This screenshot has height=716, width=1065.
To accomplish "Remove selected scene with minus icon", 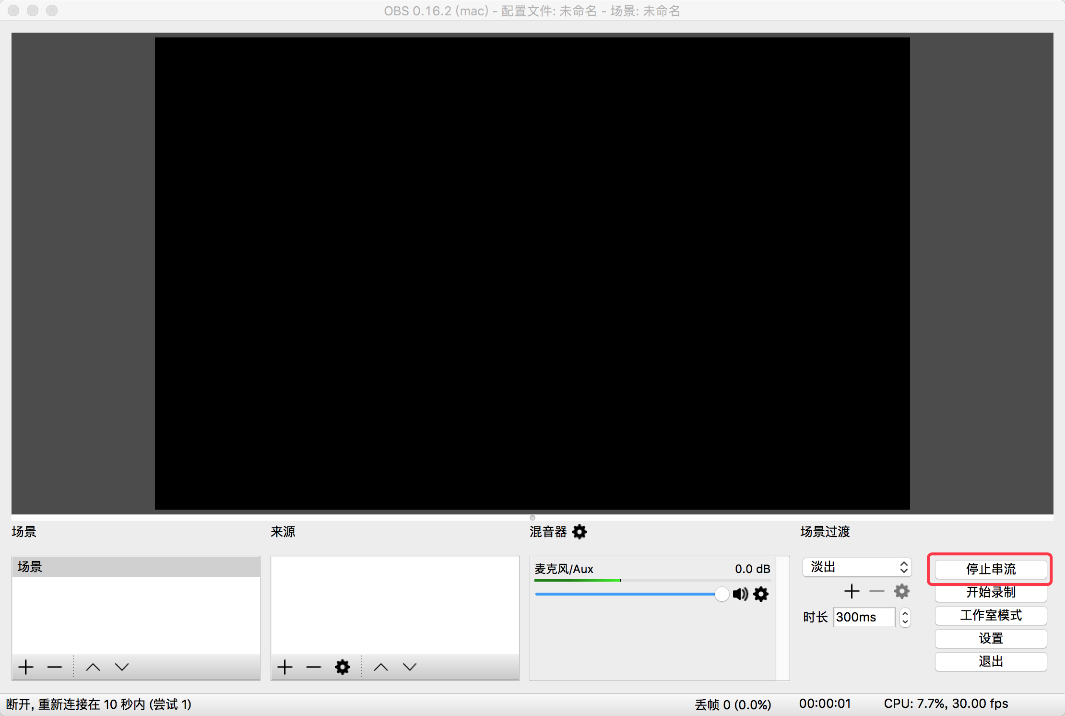I will 55,667.
